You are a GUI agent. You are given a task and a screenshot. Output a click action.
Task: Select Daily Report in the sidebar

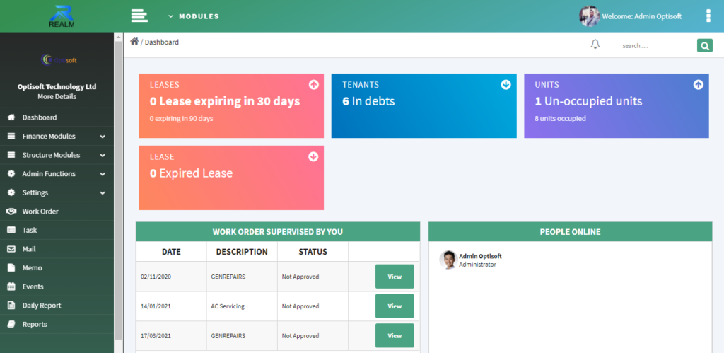[57, 306]
